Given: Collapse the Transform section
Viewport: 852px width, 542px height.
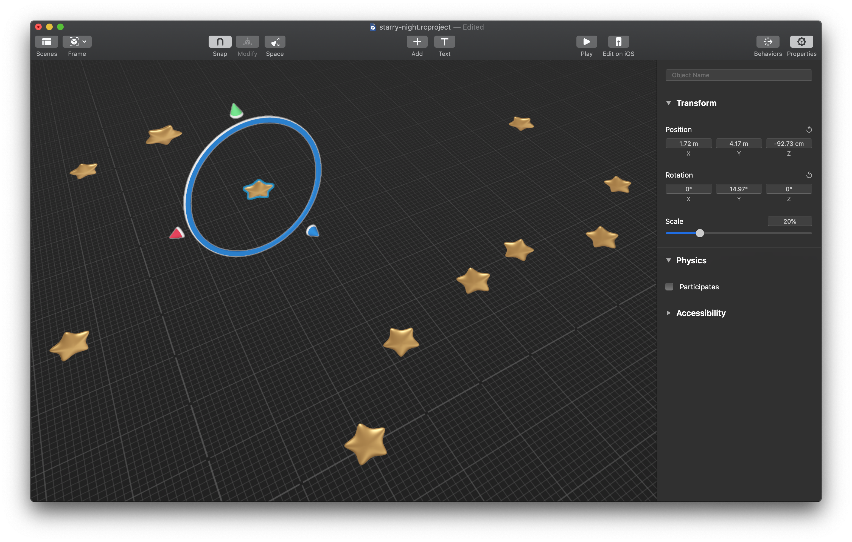Looking at the screenshot, I should point(668,103).
